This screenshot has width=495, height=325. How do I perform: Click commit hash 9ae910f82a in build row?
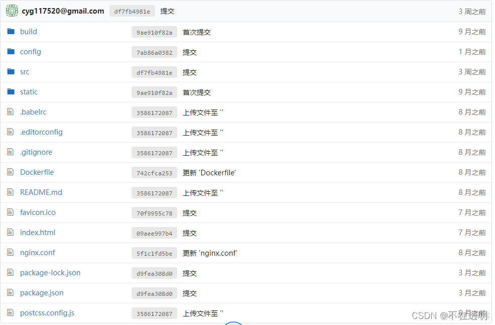tap(154, 32)
